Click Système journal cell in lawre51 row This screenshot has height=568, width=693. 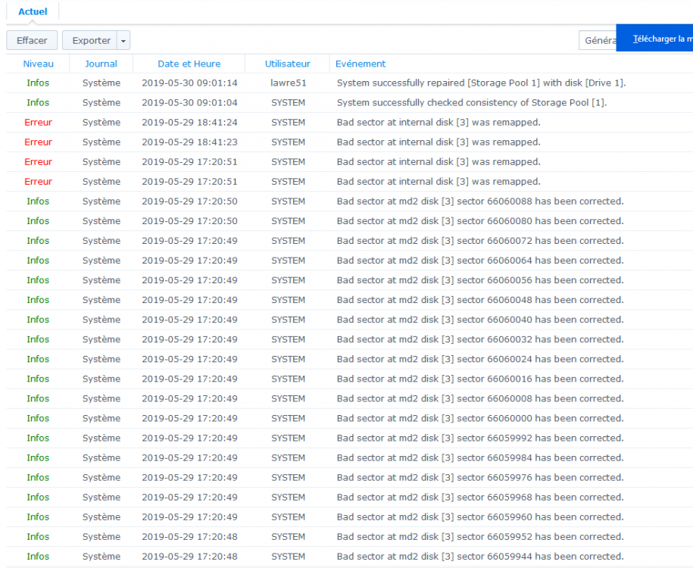(101, 83)
